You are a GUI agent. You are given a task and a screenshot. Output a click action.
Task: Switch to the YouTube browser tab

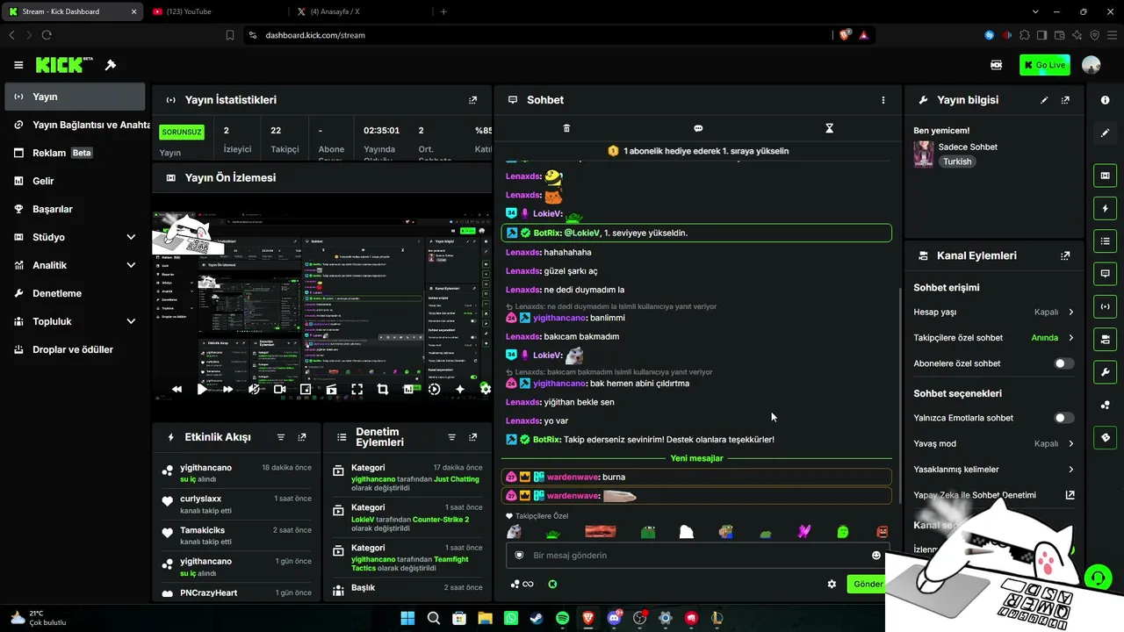coord(215,11)
